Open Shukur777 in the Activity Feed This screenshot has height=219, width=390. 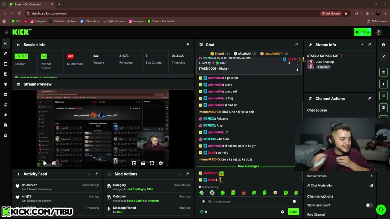(29, 185)
